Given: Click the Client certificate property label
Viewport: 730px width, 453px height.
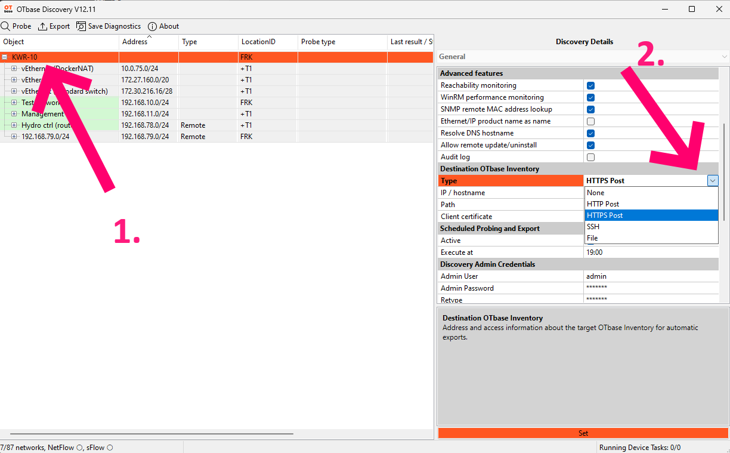Looking at the screenshot, I should pos(466,217).
